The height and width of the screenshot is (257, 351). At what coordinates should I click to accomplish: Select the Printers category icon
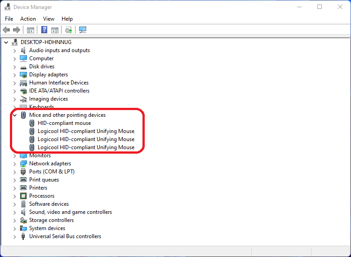pos(23,188)
